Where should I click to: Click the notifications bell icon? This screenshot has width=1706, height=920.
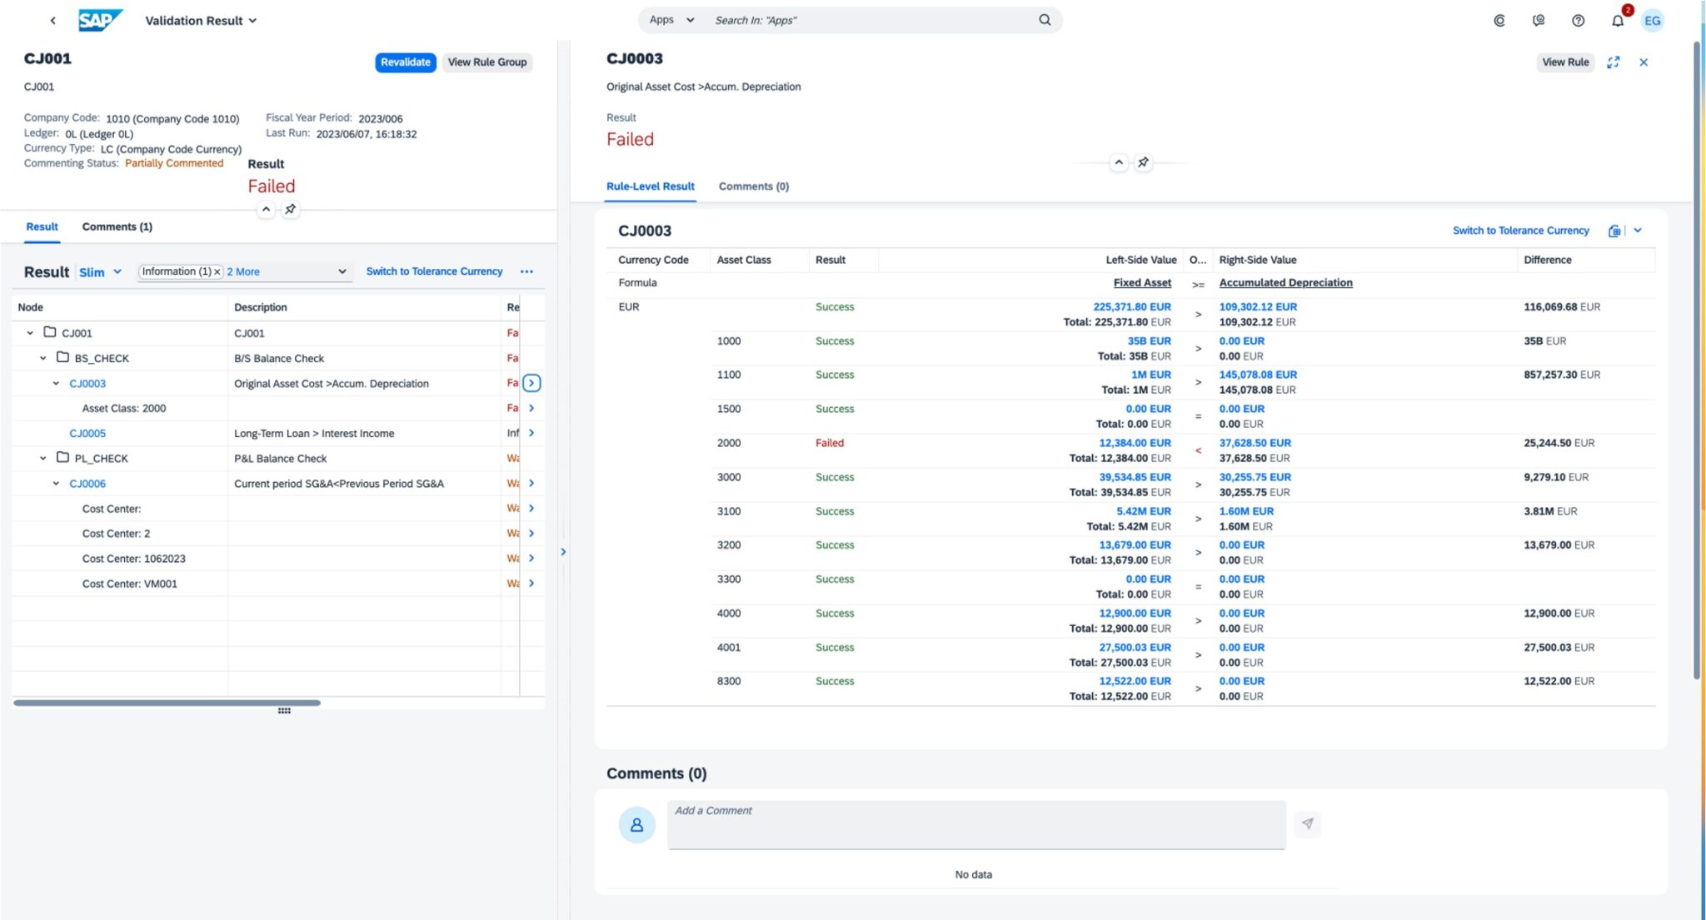click(x=1616, y=19)
